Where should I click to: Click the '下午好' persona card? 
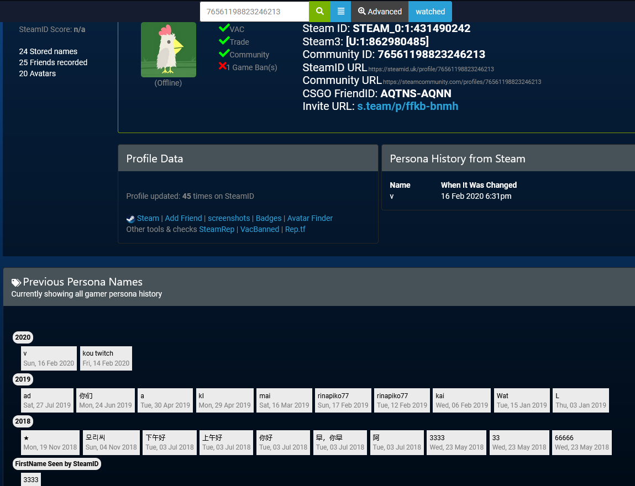tap(170, 442)
